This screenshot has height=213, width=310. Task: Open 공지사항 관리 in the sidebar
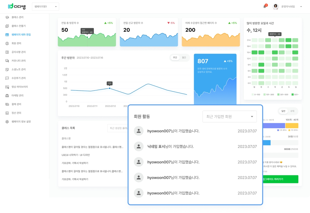pos(18,52)
